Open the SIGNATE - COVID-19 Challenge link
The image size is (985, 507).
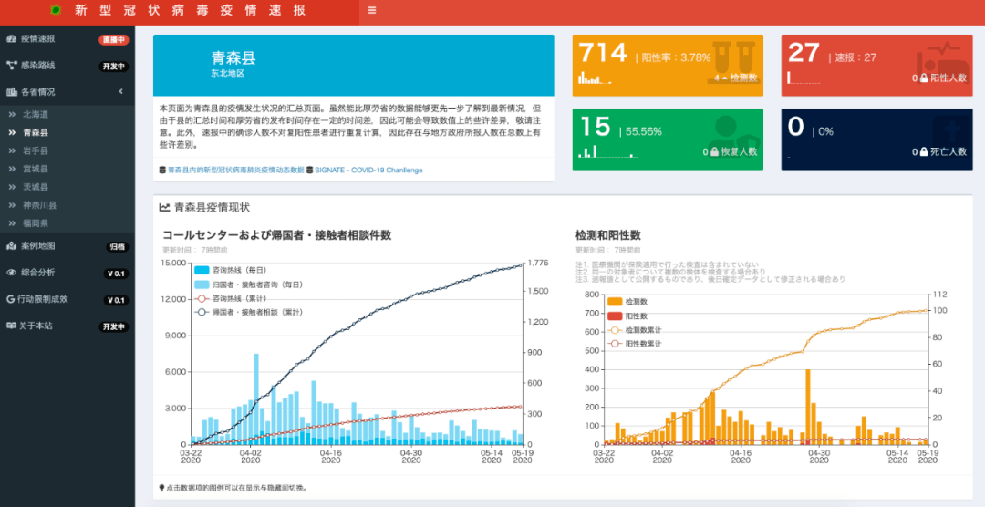(355, 171)
